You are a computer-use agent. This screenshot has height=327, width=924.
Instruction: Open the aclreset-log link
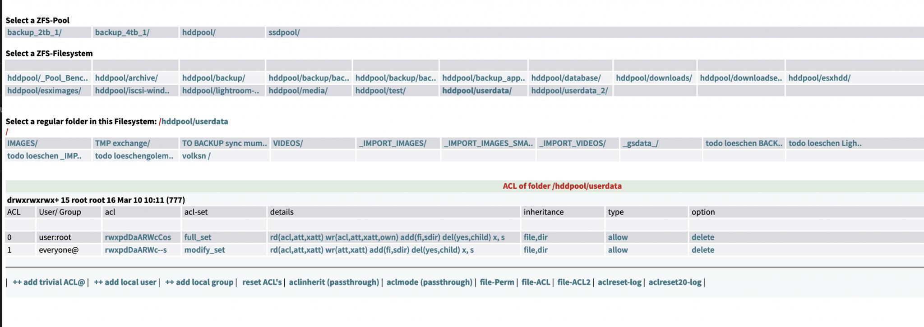pos(619,282)
